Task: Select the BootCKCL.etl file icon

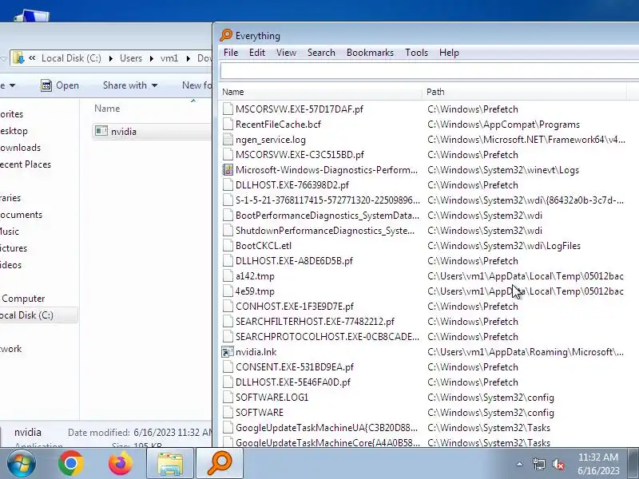Action: click(x=228, y=246)
